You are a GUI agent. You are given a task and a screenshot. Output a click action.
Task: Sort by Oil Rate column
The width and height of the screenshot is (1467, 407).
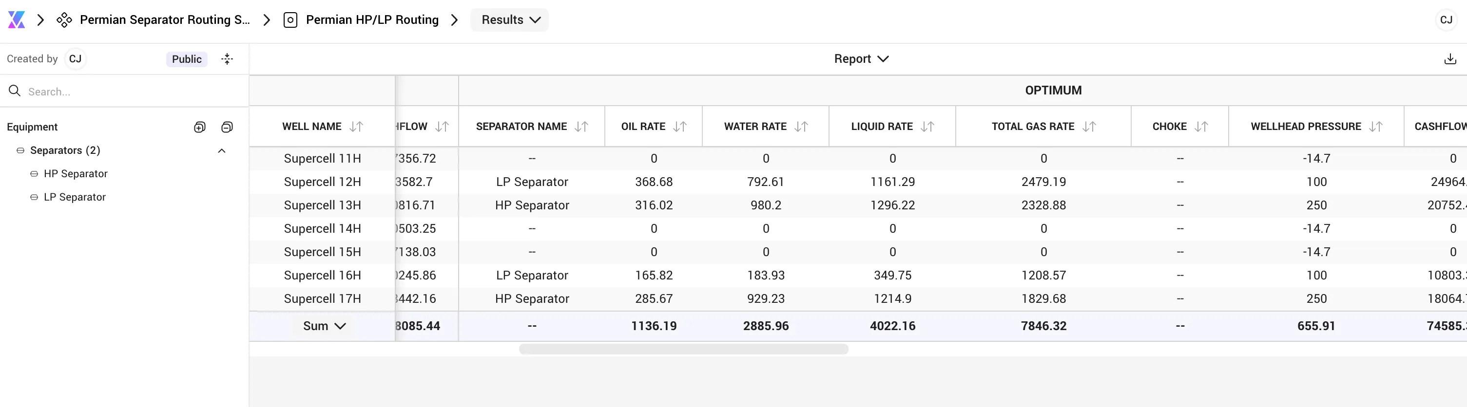click(680, 127)
